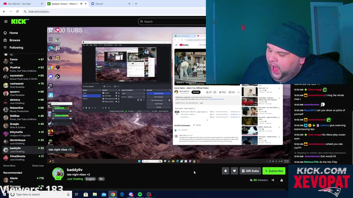
Task: Click the Gift Subs button
Action: 250,171
